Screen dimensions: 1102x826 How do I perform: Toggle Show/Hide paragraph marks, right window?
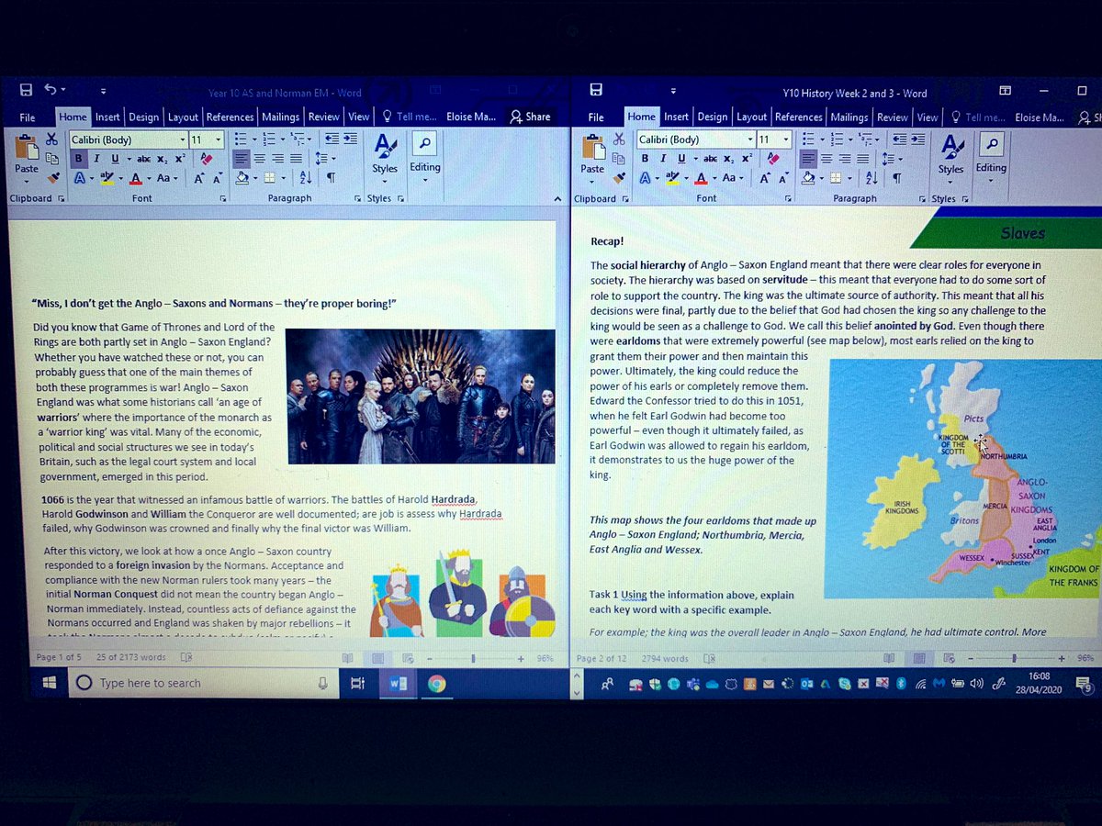click(x=897, y=178)
